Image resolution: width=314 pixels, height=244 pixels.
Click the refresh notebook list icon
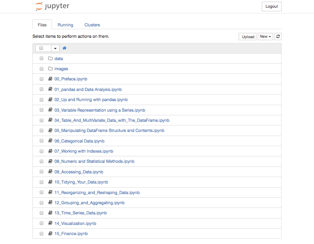coord(278,37)
